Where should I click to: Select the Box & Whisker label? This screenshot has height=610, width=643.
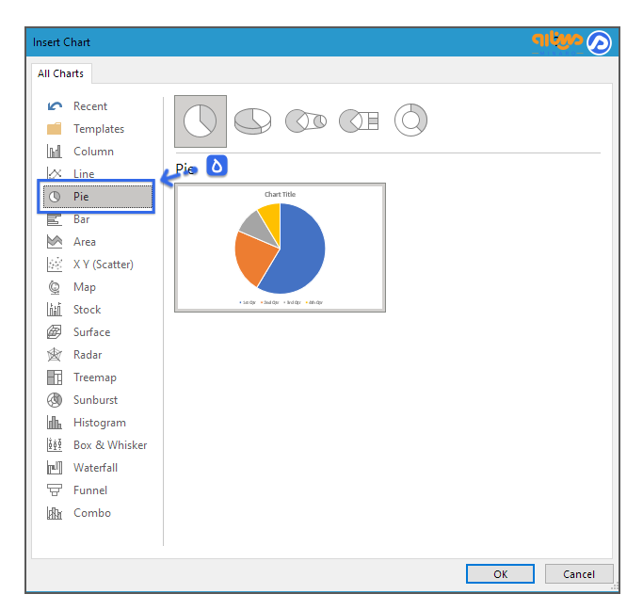[110, 444]
